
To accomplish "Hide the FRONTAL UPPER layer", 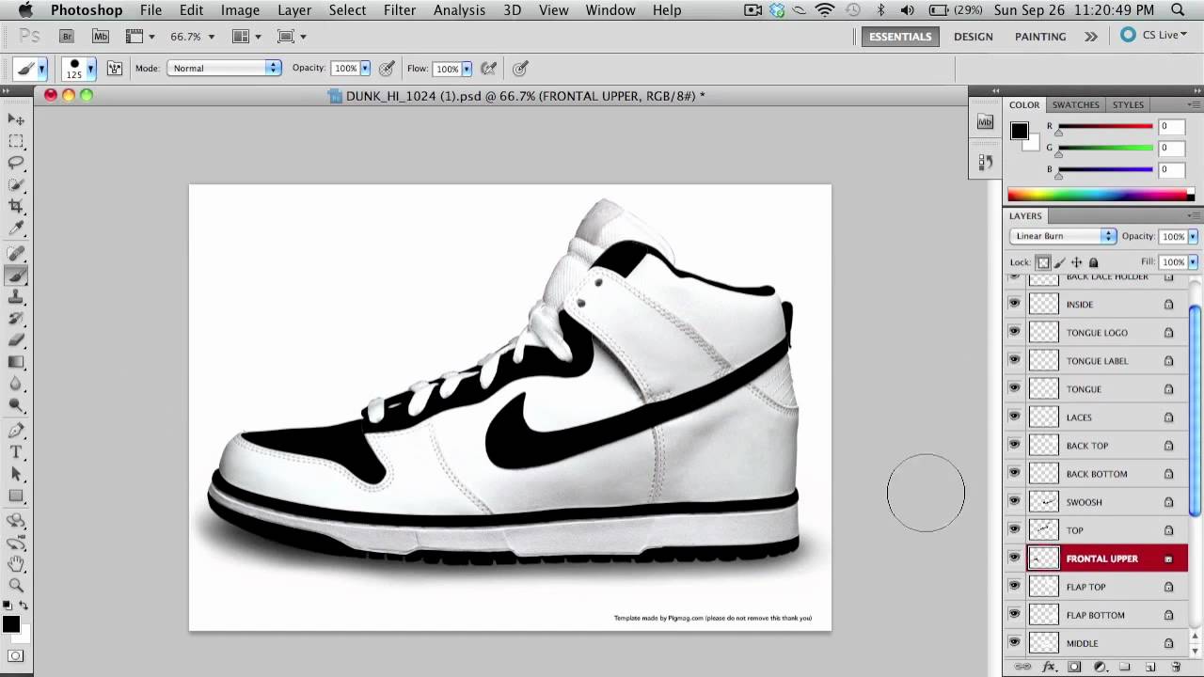I will pos(1014,558).
